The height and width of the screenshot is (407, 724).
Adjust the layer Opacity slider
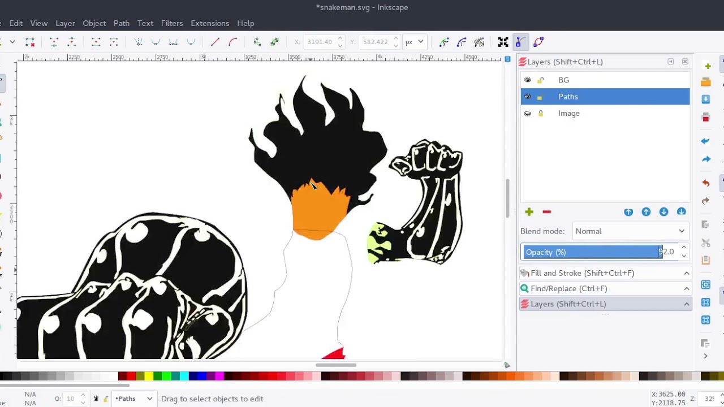point(600,252)
